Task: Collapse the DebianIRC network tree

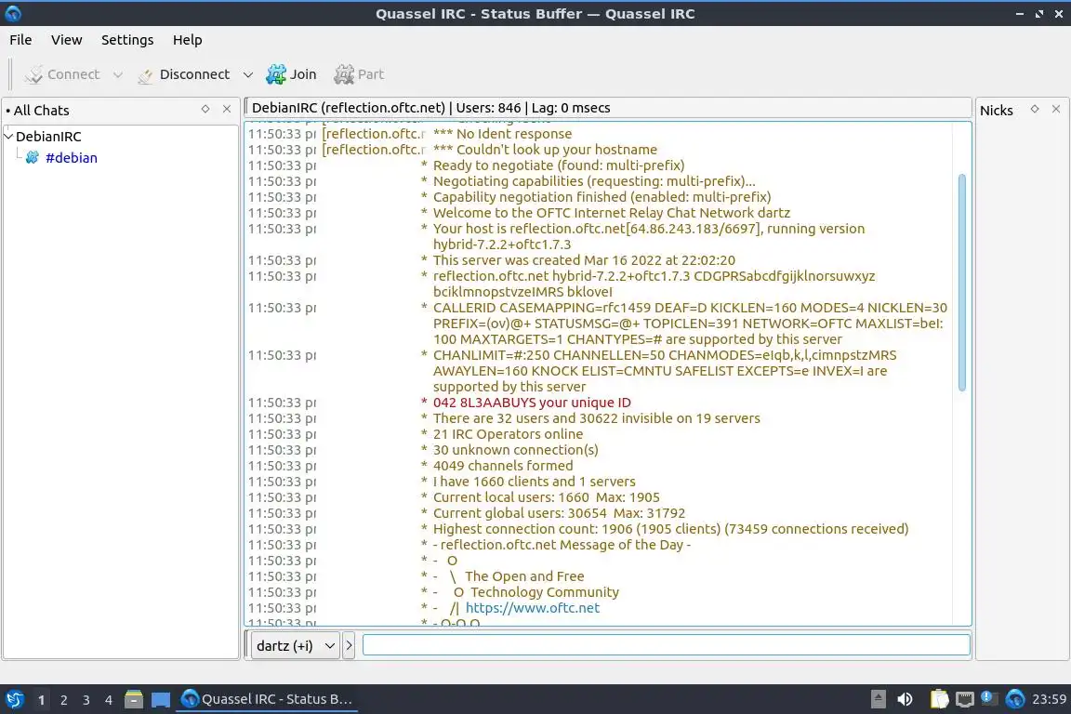Action: pyautogui.click(x=9, y=136)
